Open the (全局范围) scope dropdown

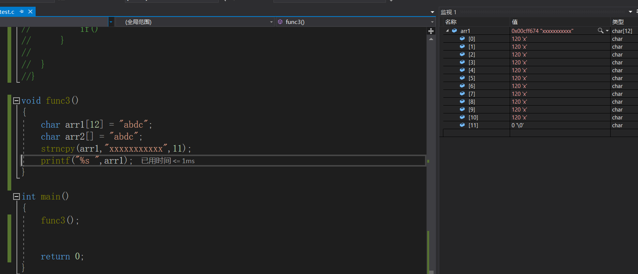point(195,22)
